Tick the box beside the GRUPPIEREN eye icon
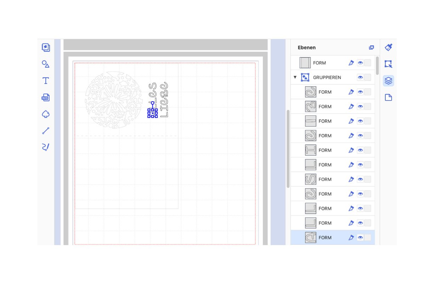 [x=368, y=77]
